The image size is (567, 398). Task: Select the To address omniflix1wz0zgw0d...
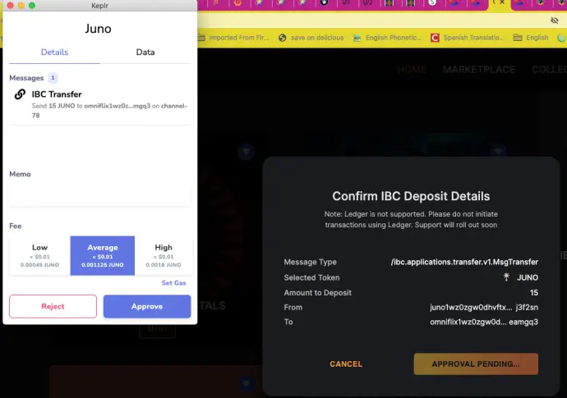(x=484, y=322)
